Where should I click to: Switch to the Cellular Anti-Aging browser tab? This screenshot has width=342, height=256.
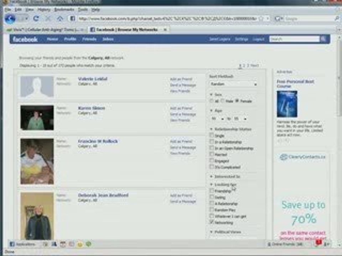pyautogui.click(x=45, y=30)
